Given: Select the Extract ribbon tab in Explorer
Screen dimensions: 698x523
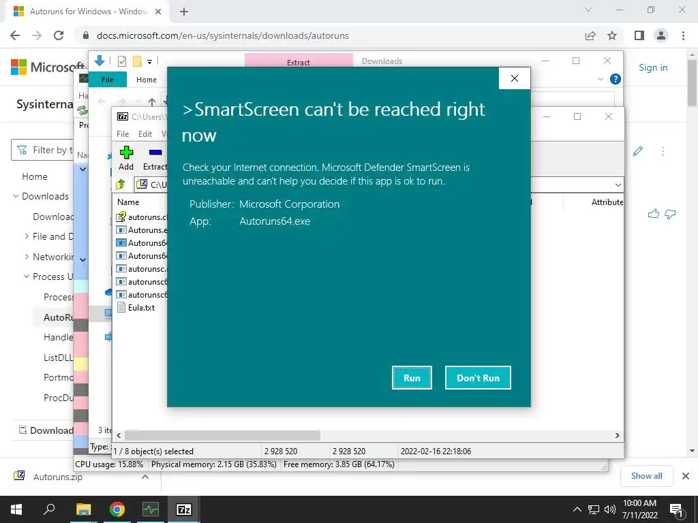Looking at the screenshot, I should click(299, 61).
